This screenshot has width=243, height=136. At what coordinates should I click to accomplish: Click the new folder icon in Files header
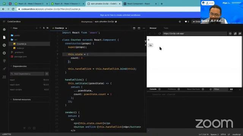pos(47,28)
